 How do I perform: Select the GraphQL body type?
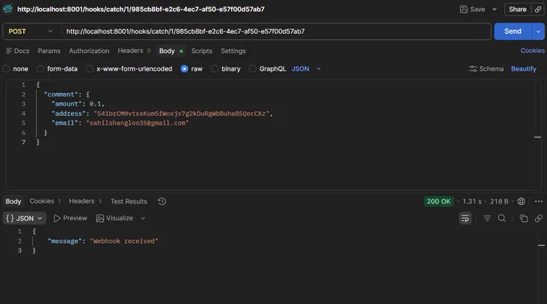pyautogui.click(x=253, y=69)
